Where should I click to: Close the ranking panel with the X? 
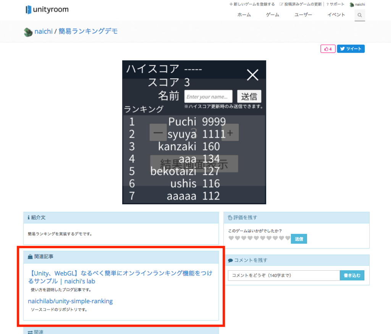coord(252,75)
